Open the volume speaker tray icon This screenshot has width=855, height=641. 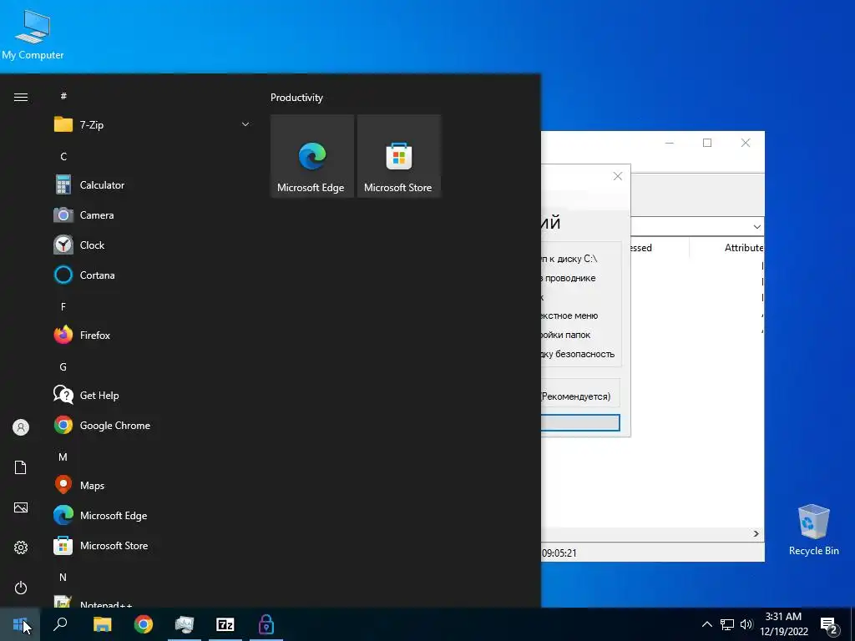click(x=746, y=624)
